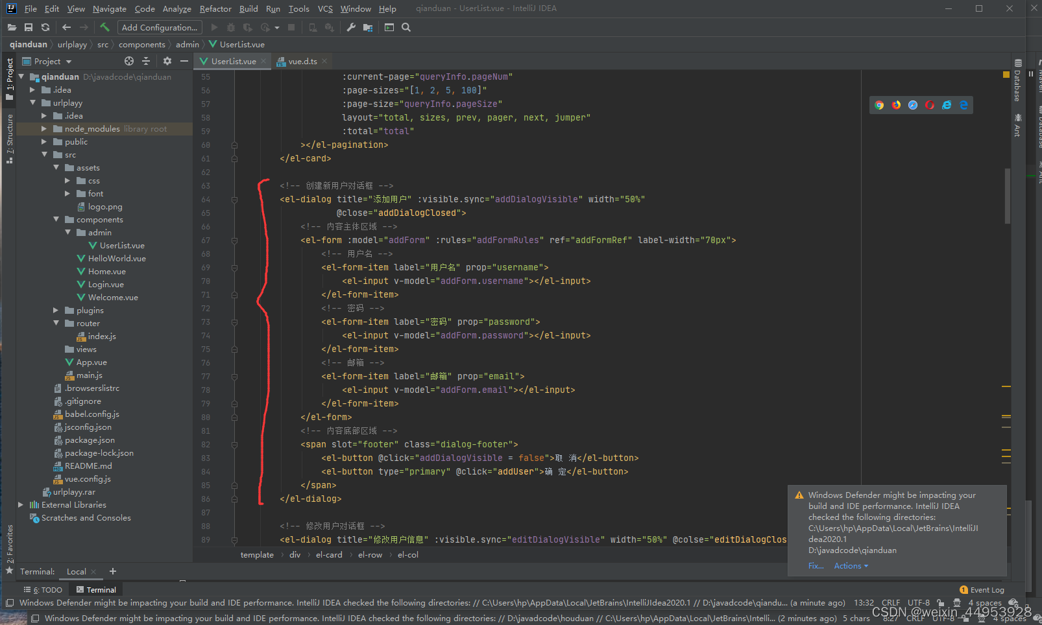
Task: Expand the node_modules folder
Action: pyautogui.click(x=44, y=129)
